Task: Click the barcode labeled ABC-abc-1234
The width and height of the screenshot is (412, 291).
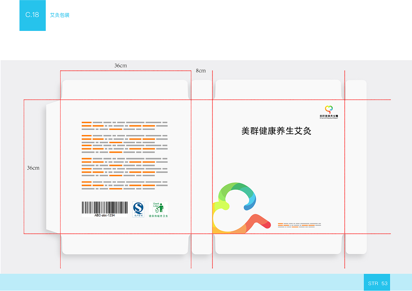Action: click(x=105, y=209)
